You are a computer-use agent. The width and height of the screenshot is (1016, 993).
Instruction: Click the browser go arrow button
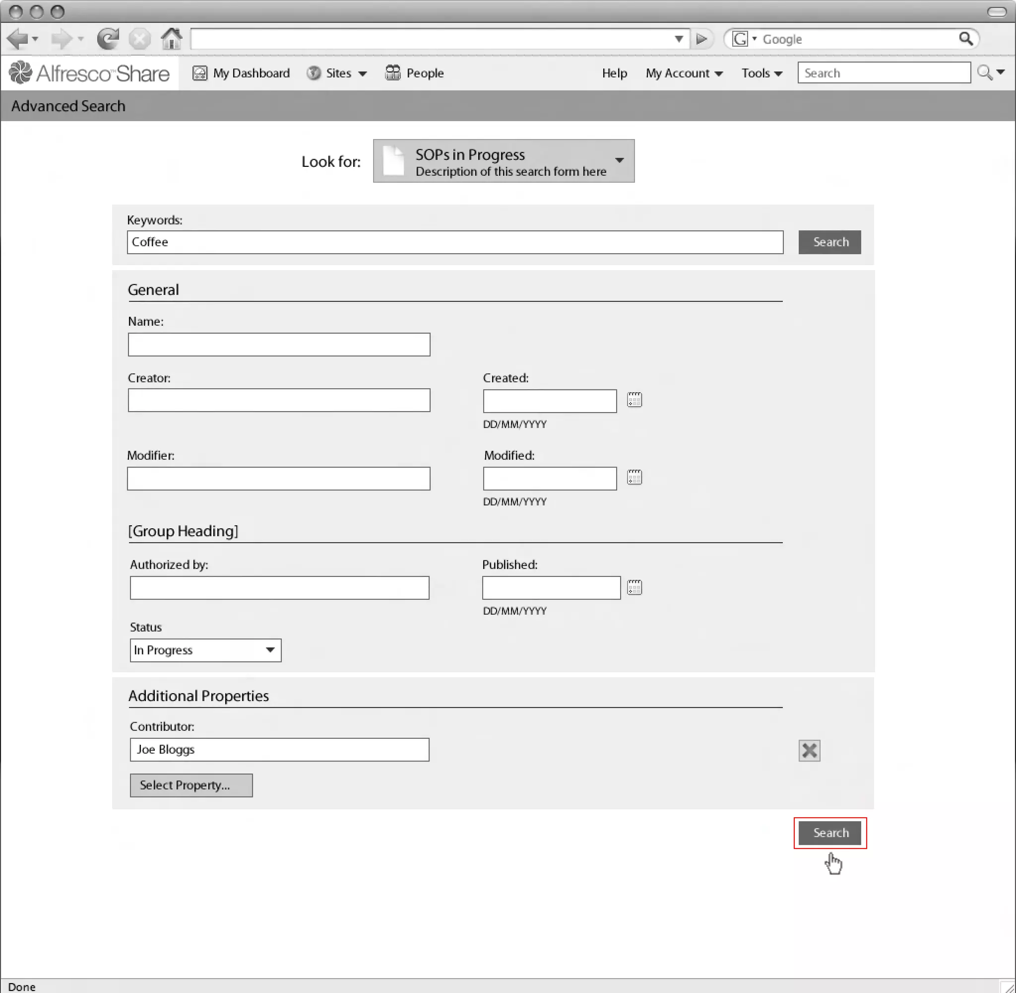(701, 39)
